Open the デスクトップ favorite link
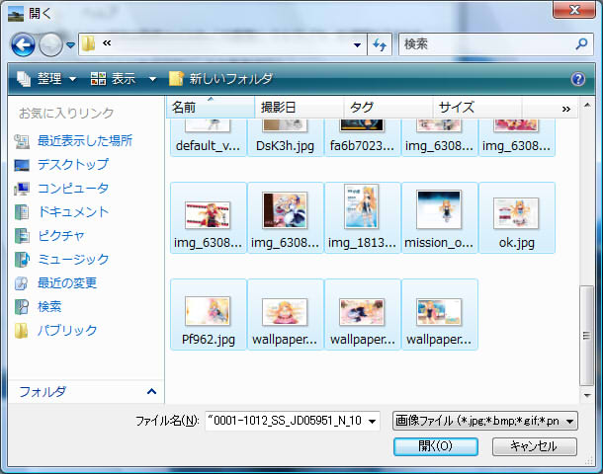Image resolution: width=603 pixels, height=474 pixels. (x=73, y=164)
